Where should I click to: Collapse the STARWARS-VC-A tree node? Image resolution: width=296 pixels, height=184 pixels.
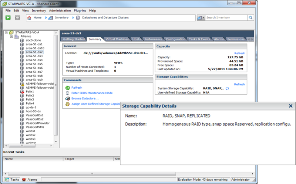click(6, 33)
